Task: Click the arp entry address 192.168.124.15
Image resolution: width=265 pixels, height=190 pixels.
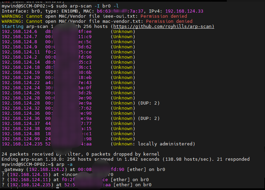Action: pos(29,175)
